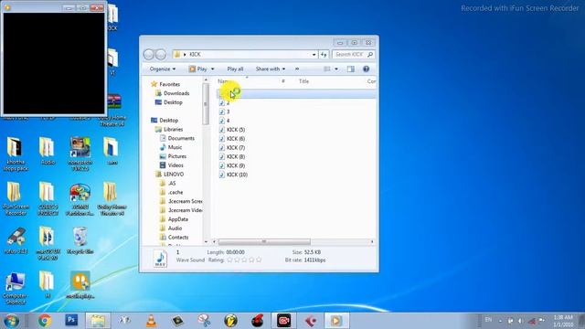This screenshot has height=329, width=585.
Task: Select the rufus USB drive desktop icon
Action: tap(16, 241)
